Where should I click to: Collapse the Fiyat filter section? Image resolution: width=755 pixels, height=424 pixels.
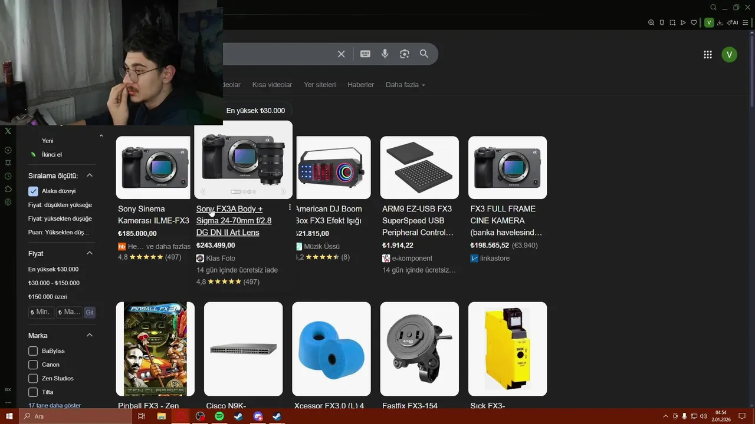pyautogui.click(x=90, y=253)
